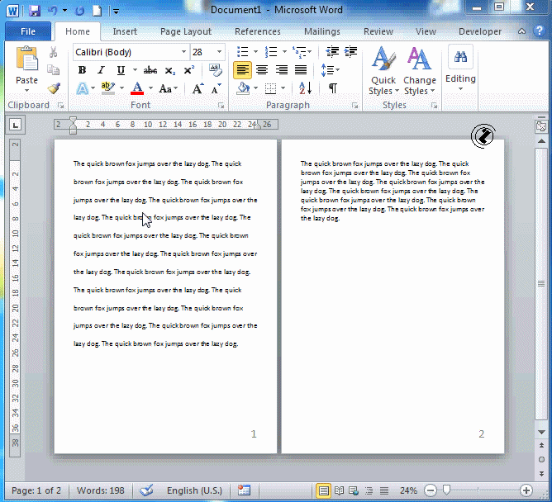Click the 24% zoom level indicator
The width and height of the screenshot is (552, 502).
(x=408, y=490)
